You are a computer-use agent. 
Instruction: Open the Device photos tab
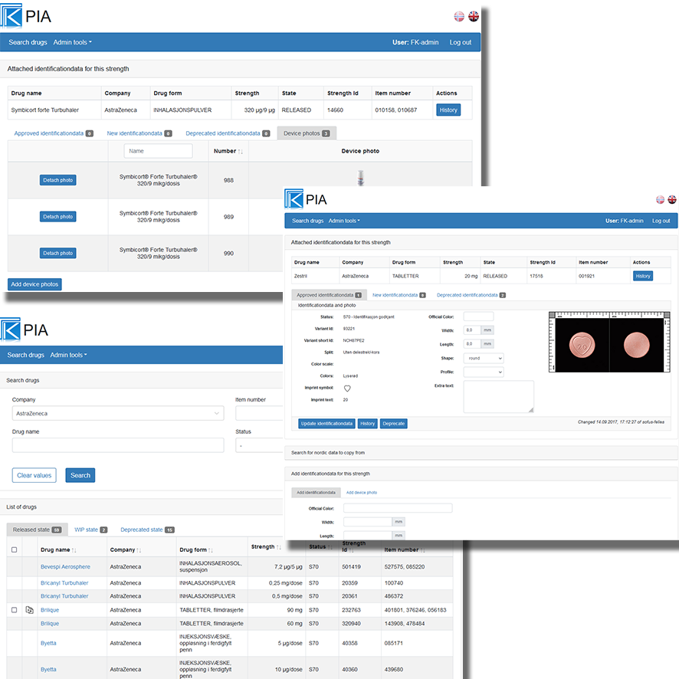tap(306, 133)
